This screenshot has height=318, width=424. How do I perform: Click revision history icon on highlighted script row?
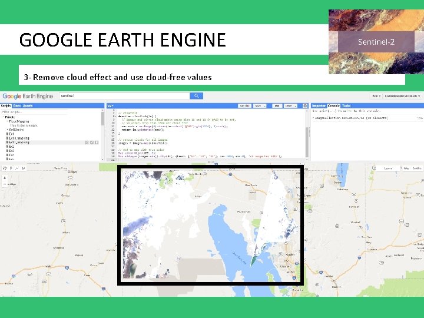tap(87, 143)
